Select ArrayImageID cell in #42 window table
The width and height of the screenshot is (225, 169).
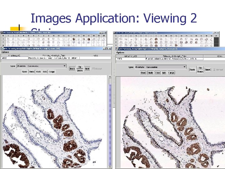(x=131, y=59)
